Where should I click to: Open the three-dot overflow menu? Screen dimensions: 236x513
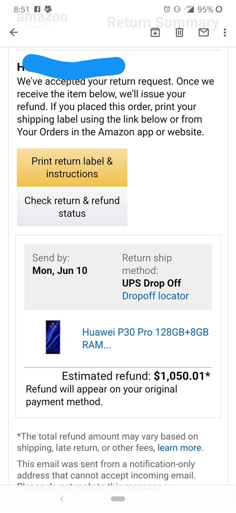pyautogui.click(x=225, y=32)
